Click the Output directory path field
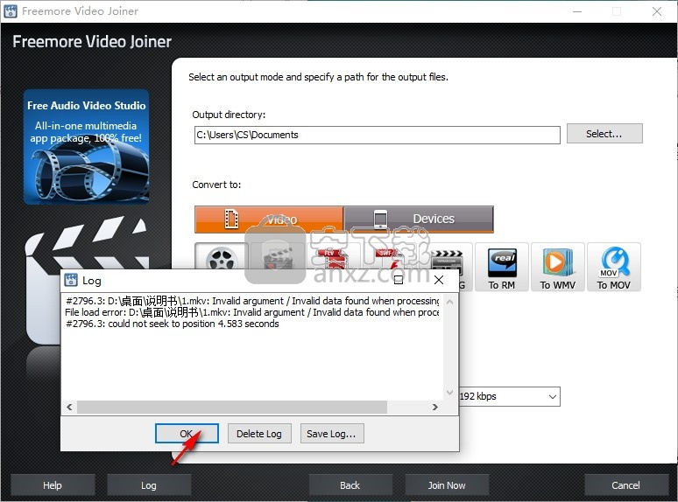The image size is (678, 502). [x=377, y=135]
